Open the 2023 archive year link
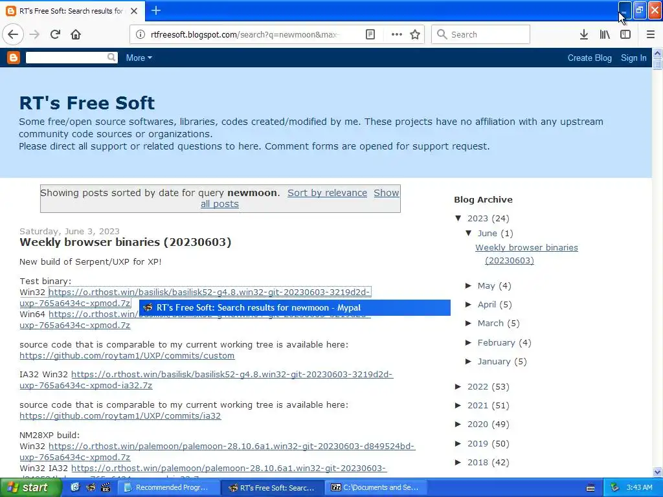This screenshot has width=663, height=497. [x=477, y=219]
